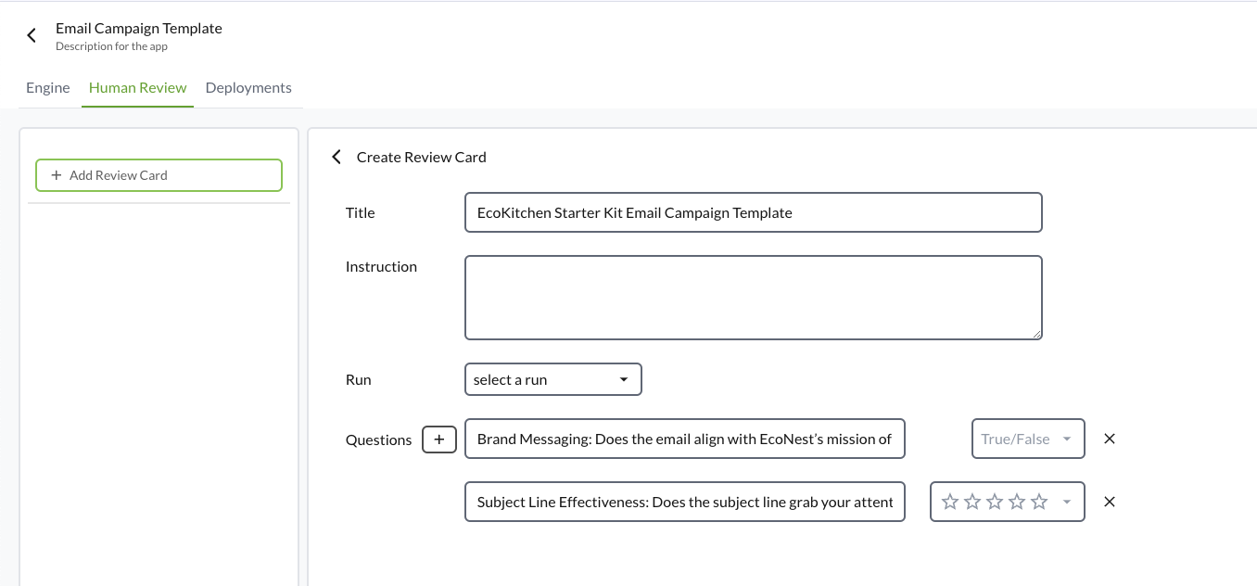Switch to the Engine tab
This screenshot has width=1257, height=586.
[x=47, y=87]
